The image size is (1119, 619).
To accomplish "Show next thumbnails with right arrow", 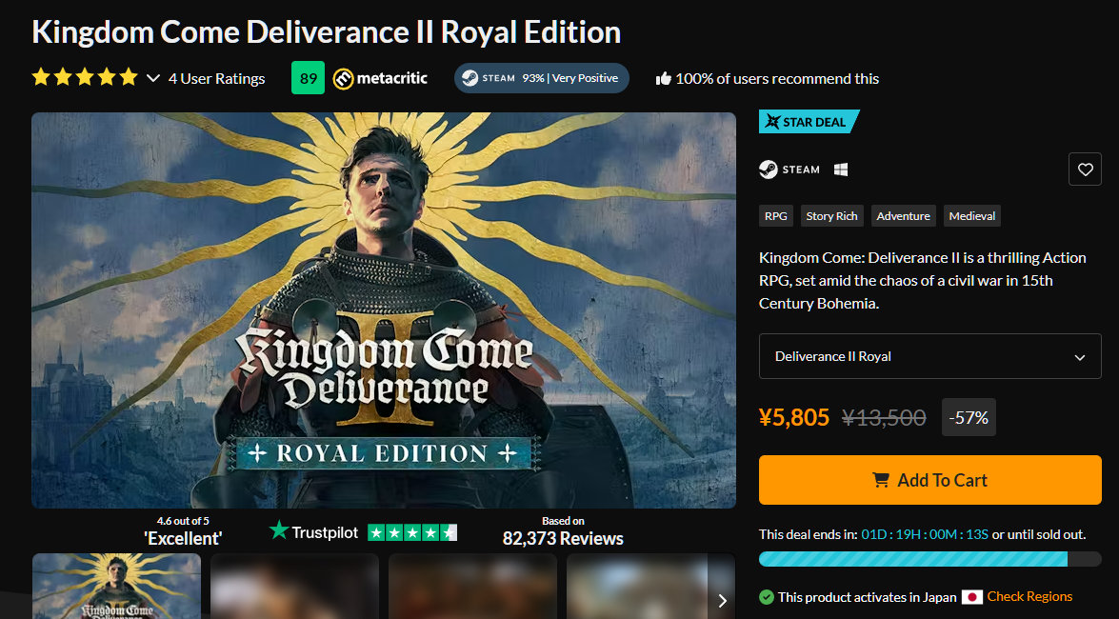I will [722, 600].
